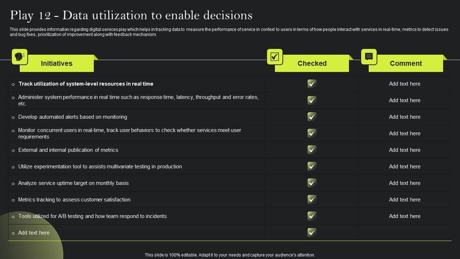The image size is (460, 259).
Task: Toggle checkbox for Administer system performance row
Action: click(312, 100)
